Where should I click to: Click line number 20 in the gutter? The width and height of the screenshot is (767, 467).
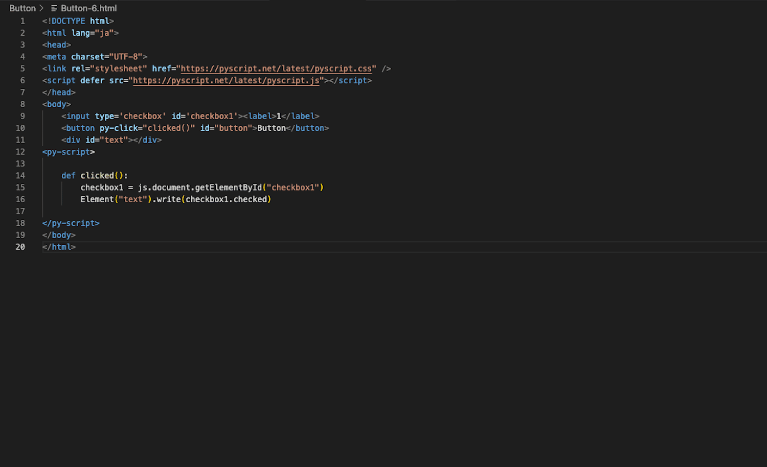[20, 247]
